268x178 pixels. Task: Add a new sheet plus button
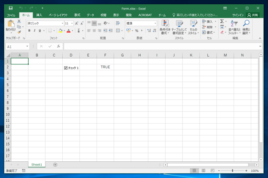55,165
